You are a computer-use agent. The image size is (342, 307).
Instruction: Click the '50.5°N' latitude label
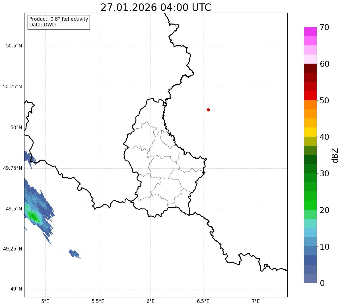tap(14, 46)
